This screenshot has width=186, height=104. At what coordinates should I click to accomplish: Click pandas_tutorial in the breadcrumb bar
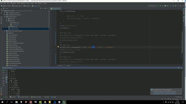pyautogui.click(x=17, y=6)
